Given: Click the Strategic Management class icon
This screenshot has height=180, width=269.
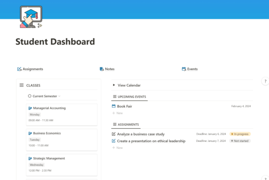Looking at the screenshot, I should 30,158.
